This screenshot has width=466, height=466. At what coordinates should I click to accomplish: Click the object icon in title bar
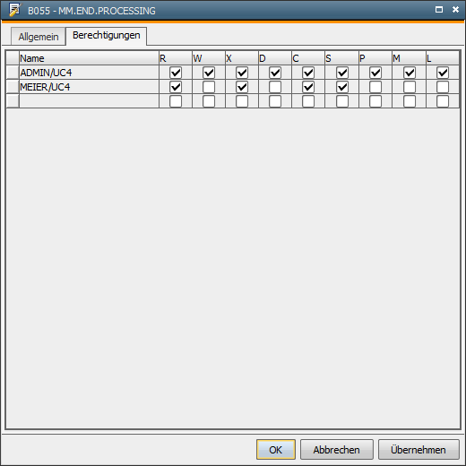coord(15,10)
